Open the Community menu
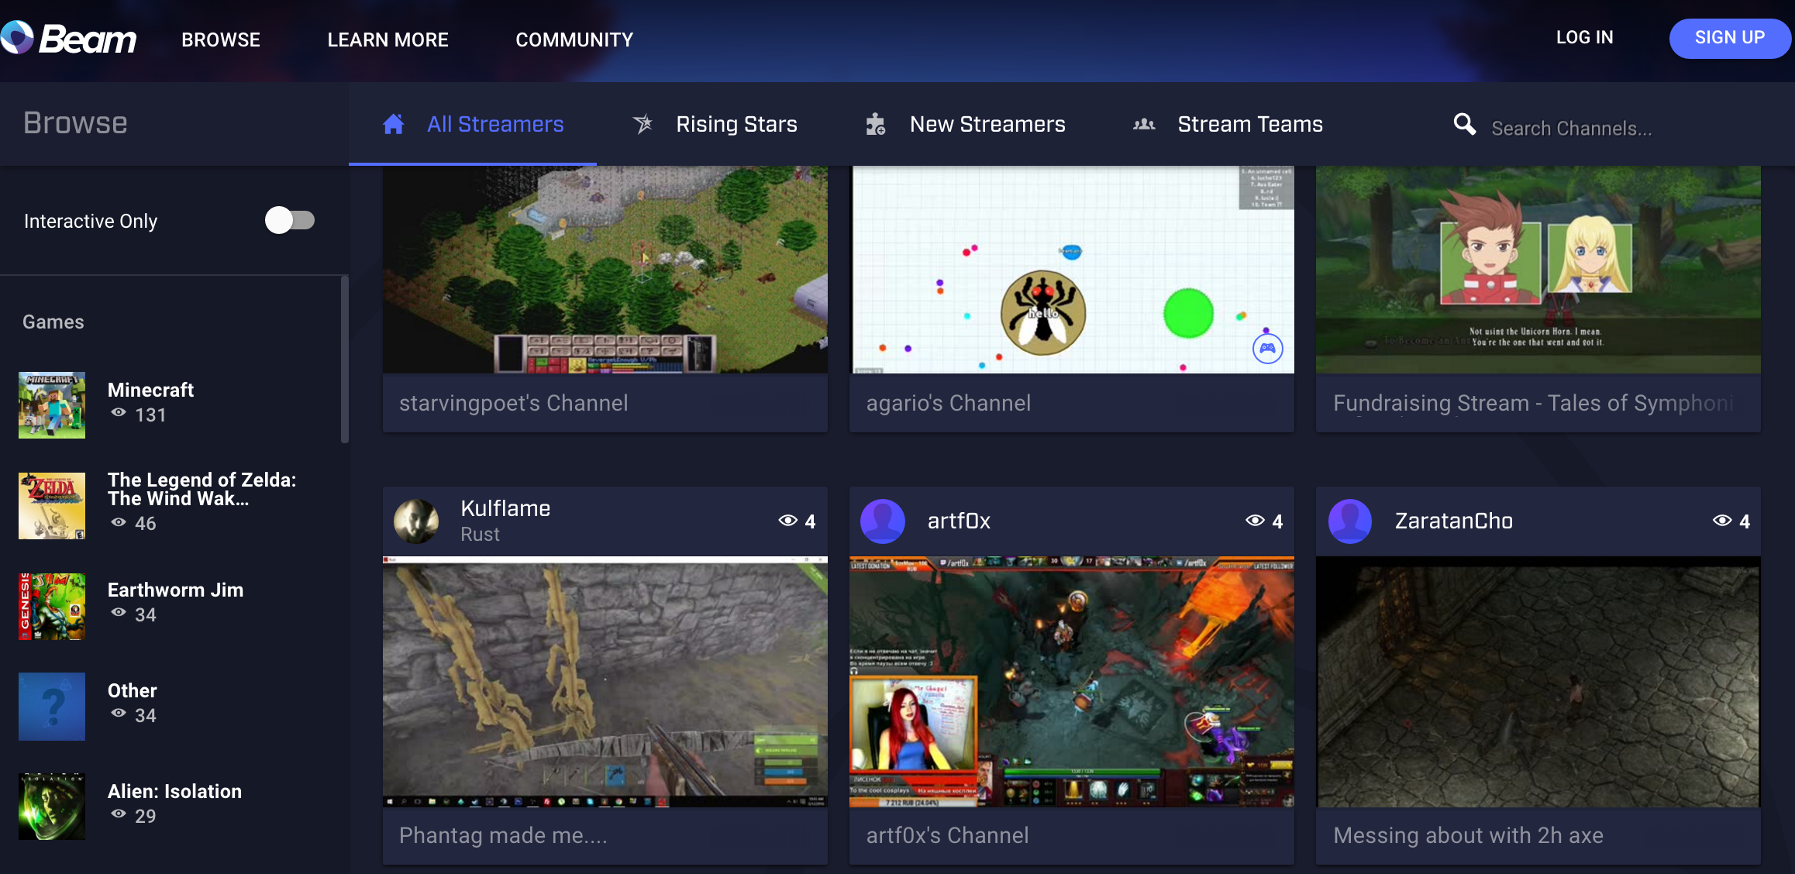 [574, 39]
